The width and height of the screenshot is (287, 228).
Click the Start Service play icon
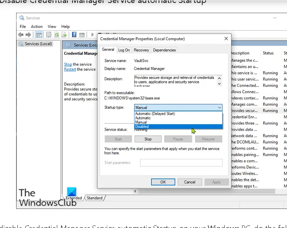92,35
